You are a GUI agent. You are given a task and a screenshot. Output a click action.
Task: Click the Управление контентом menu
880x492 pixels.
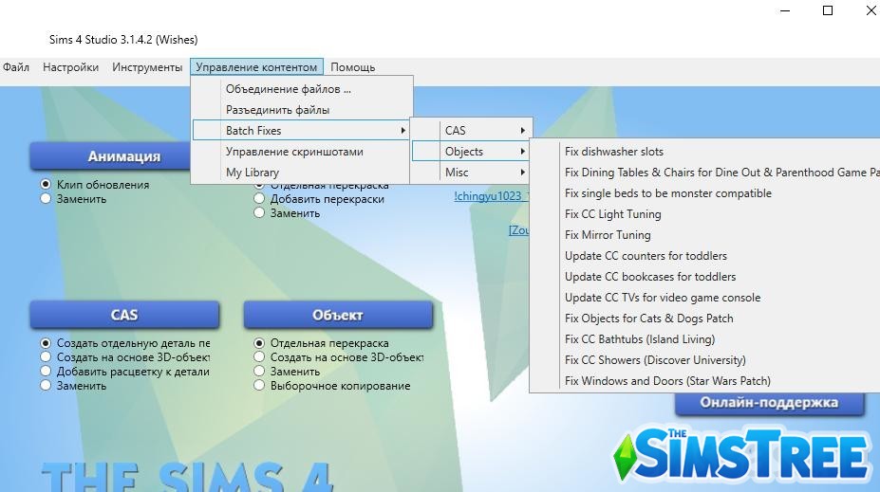click(256, 67)
